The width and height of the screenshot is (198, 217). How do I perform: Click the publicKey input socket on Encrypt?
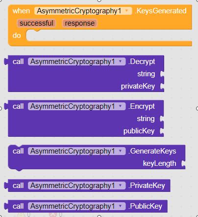[162, 131]
